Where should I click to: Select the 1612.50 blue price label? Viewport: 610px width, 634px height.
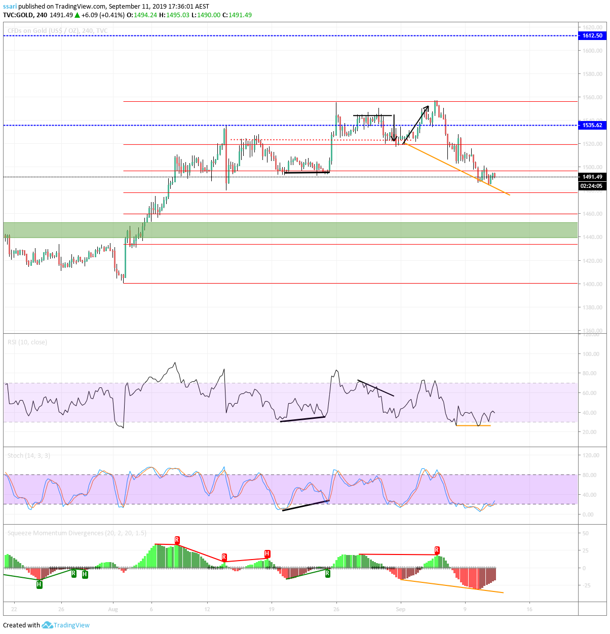pos(592,35)
